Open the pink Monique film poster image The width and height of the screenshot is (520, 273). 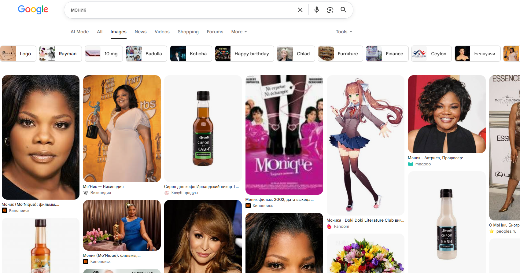pyautogui.click(x=284, y=135)
